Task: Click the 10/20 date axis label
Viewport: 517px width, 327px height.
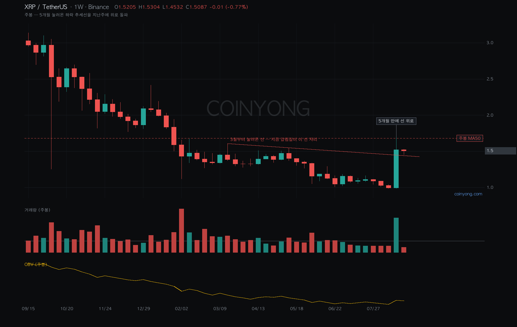Action: 67,309
